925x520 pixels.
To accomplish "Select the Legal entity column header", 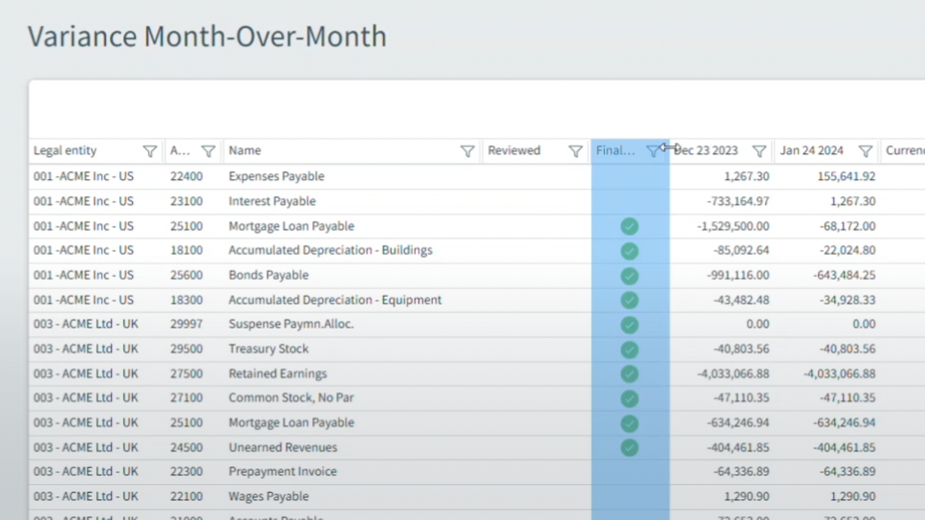I will (x=65, y=150).
